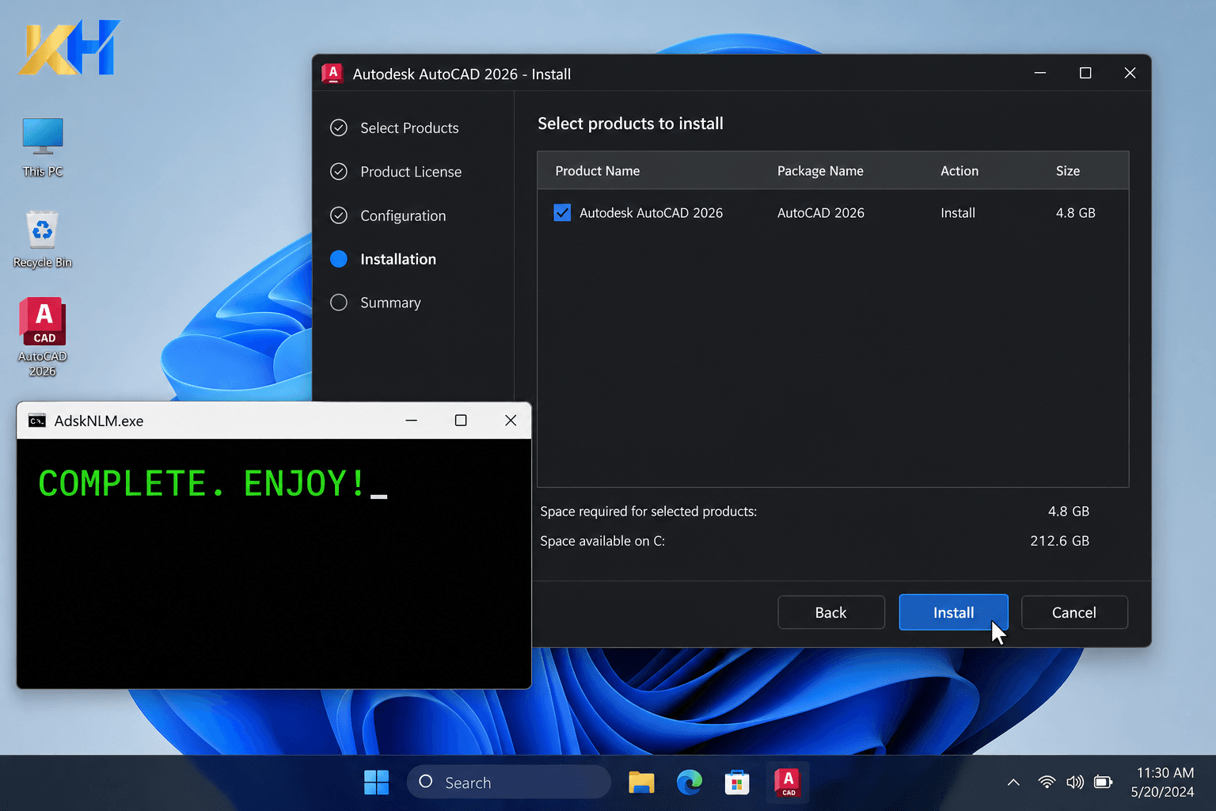This screenshot has width=1216, height=811.
Task: Open the Windows Start menu
Action: click(x=376, y=782)
